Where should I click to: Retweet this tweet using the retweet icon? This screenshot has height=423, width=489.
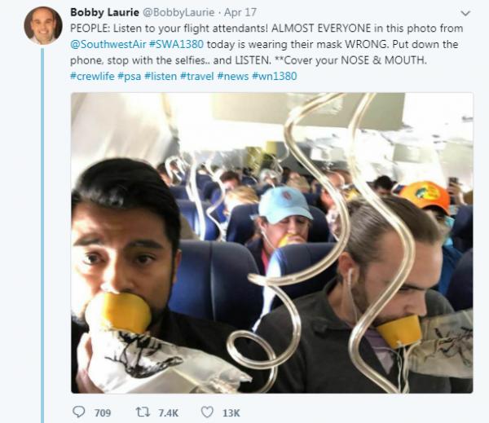(x=143, y=412)
